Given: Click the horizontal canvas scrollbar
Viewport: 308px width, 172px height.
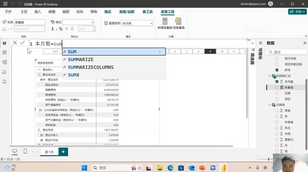Looking at the screenshot, I should tap(121, 146).
